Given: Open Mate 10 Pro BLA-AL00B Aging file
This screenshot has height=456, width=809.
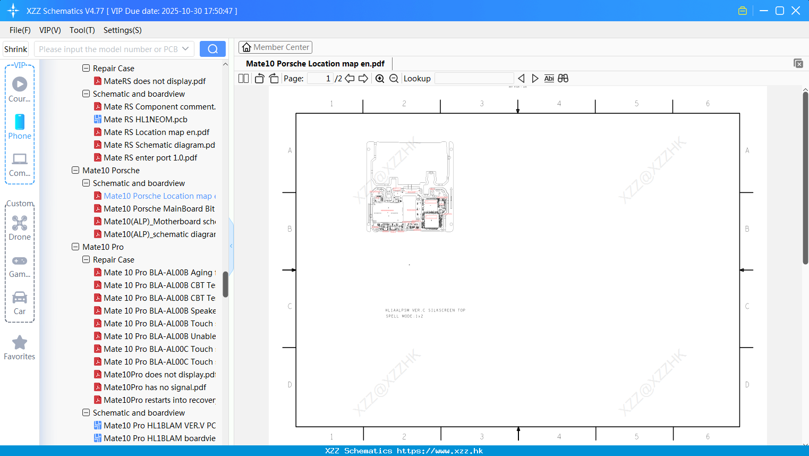Looking at the screenshot, I should pos(155,273).
